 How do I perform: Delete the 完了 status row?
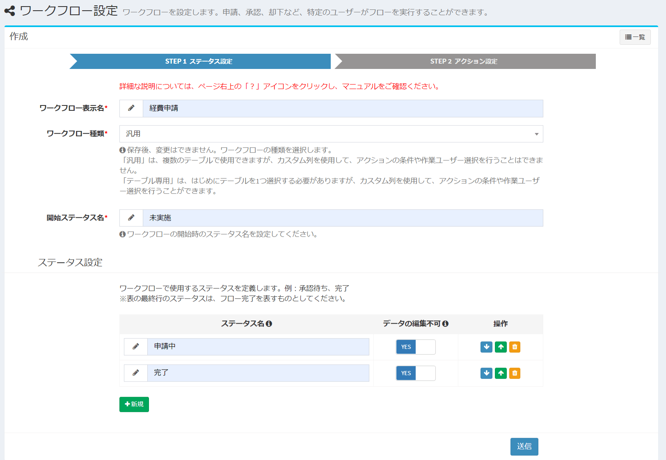coord(515,373)
